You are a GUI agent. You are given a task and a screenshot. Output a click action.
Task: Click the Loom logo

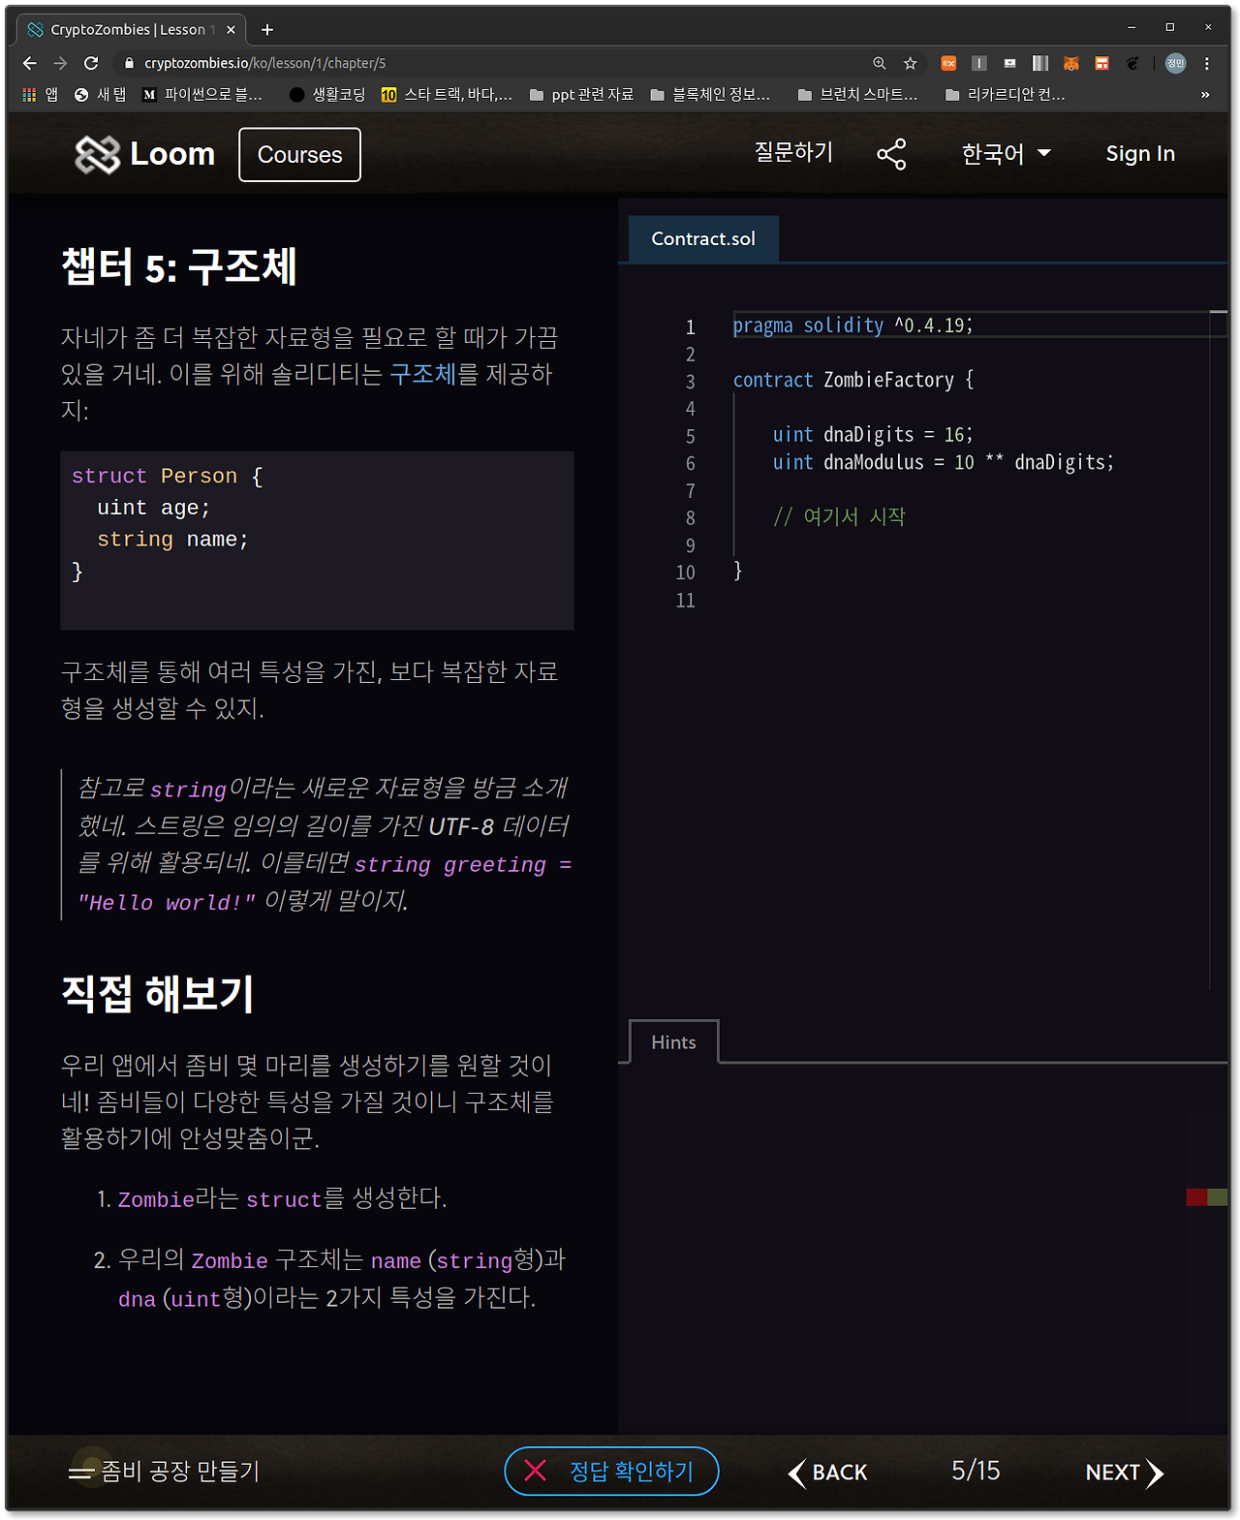tap(145, 154)
